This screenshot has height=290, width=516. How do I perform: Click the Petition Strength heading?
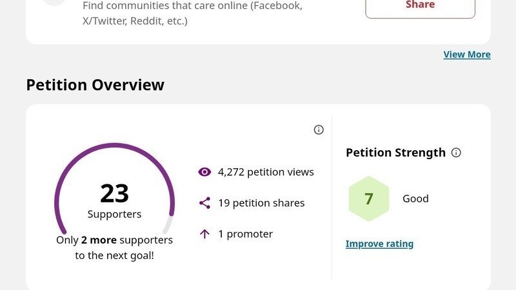395,153
